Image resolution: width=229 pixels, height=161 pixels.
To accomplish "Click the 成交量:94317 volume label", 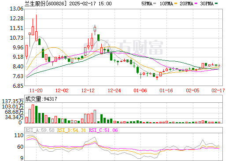I will pyautogui.click(x=41, y=99).
